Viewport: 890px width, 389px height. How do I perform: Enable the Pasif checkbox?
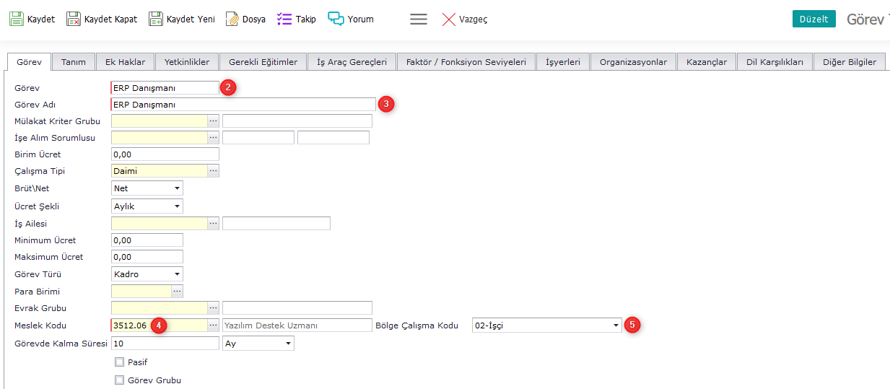click(x=120, y=362)
